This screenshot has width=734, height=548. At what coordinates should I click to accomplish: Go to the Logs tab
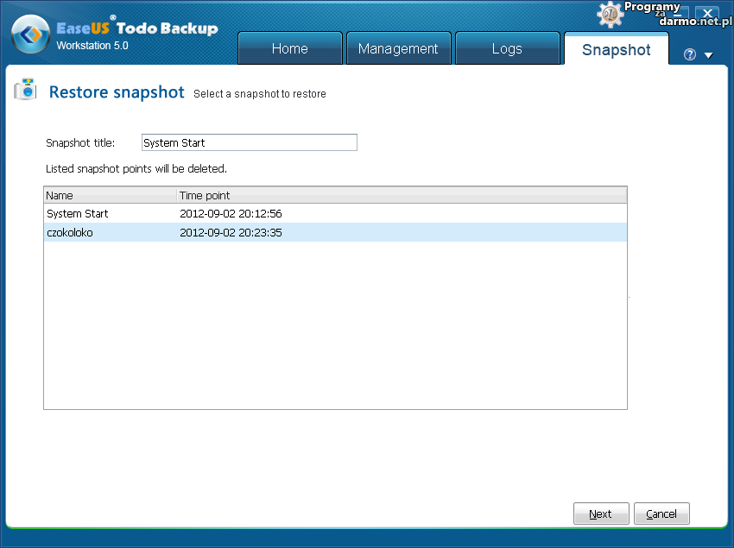pos(506,48)
